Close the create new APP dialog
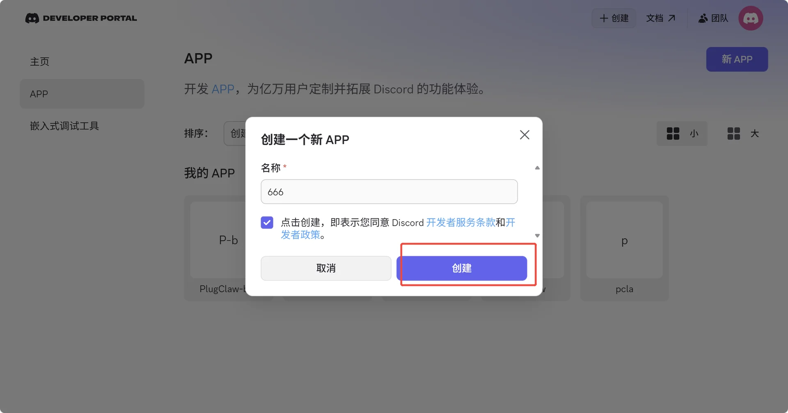 (525, 135)
